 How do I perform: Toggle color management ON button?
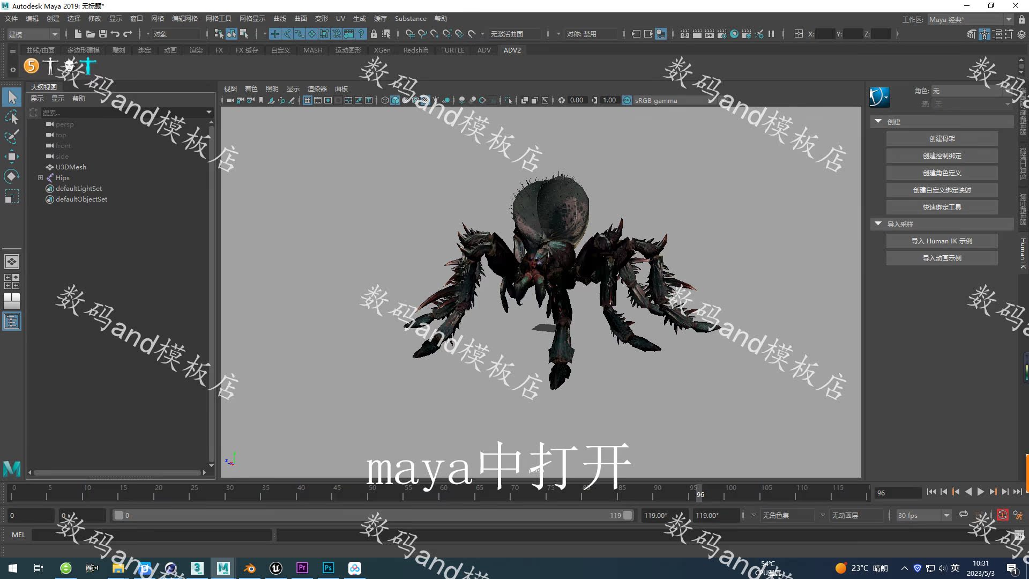click(627, 100)
